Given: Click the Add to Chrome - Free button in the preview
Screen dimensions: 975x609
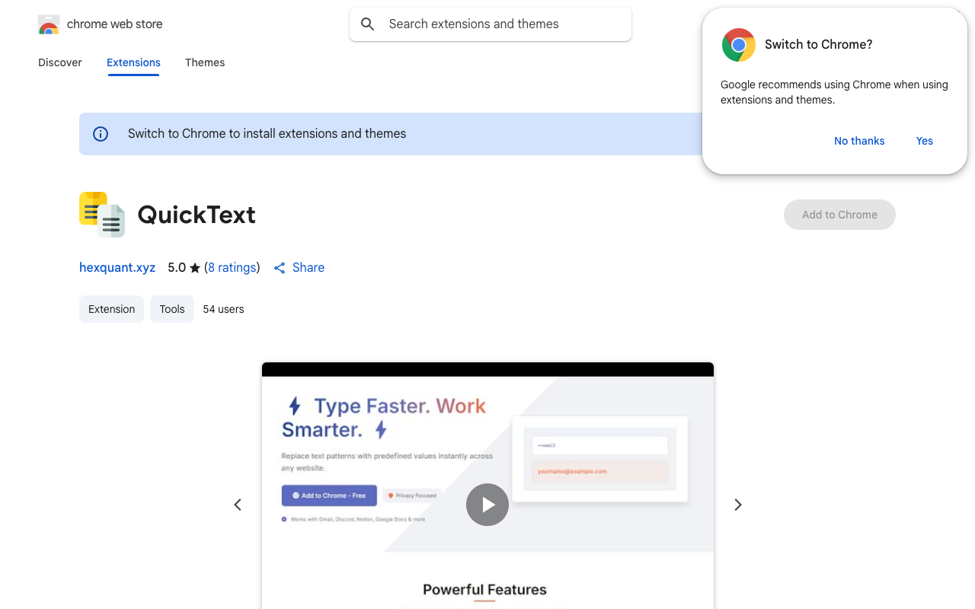Looking at the screenshot, I should point(329,496).
